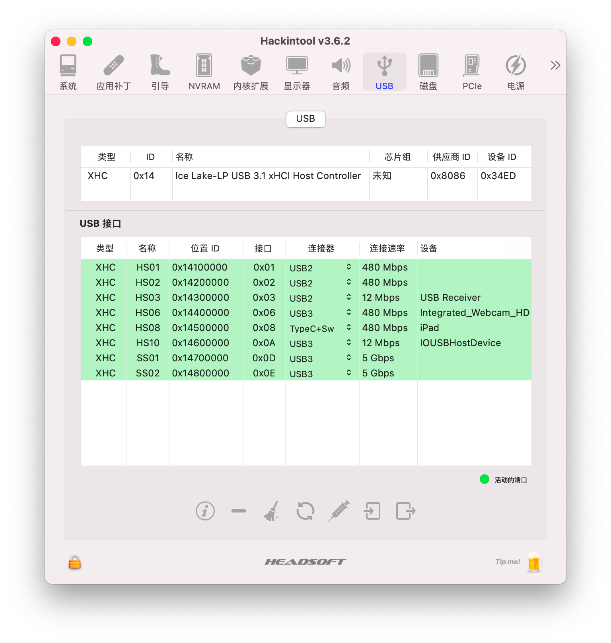The height and width of the screenshot is (643, 611).
Task: Click the export icon
Action: point(406,511)
